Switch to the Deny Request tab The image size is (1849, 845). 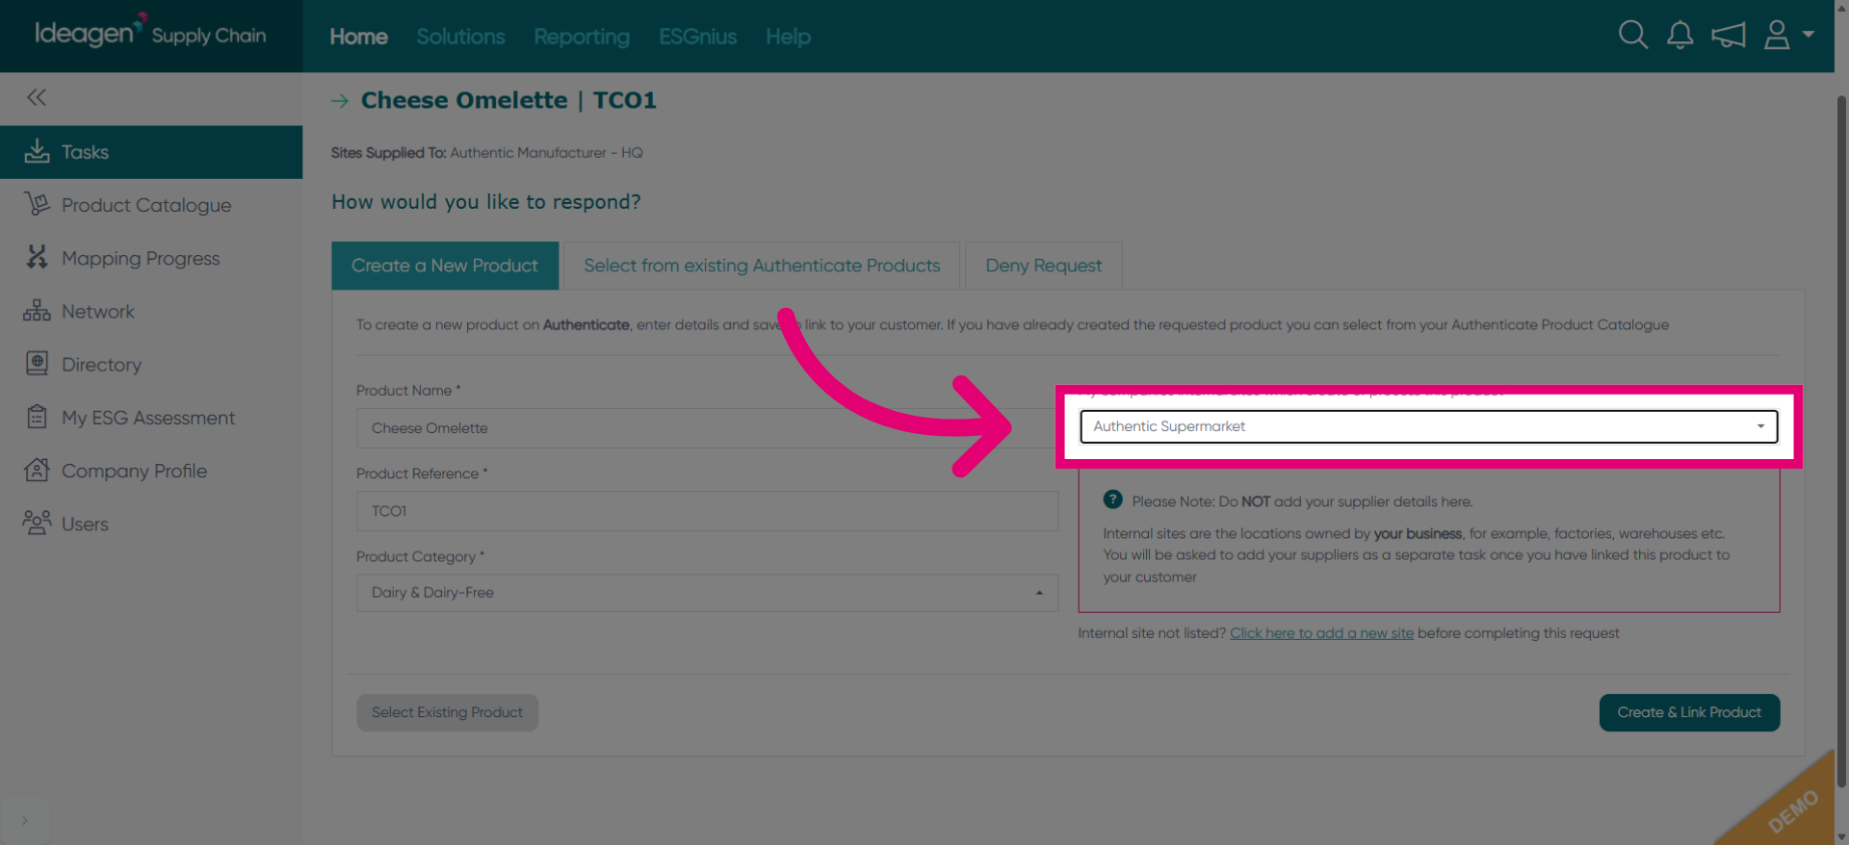click(x=1043, y=266)
